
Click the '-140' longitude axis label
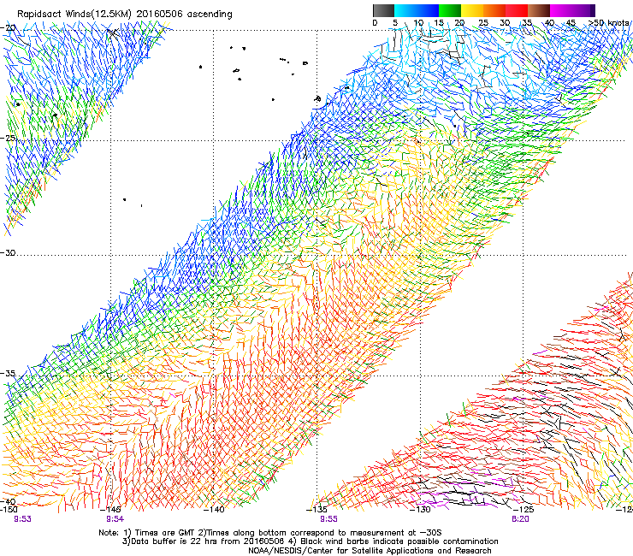(x=214, y=510)
